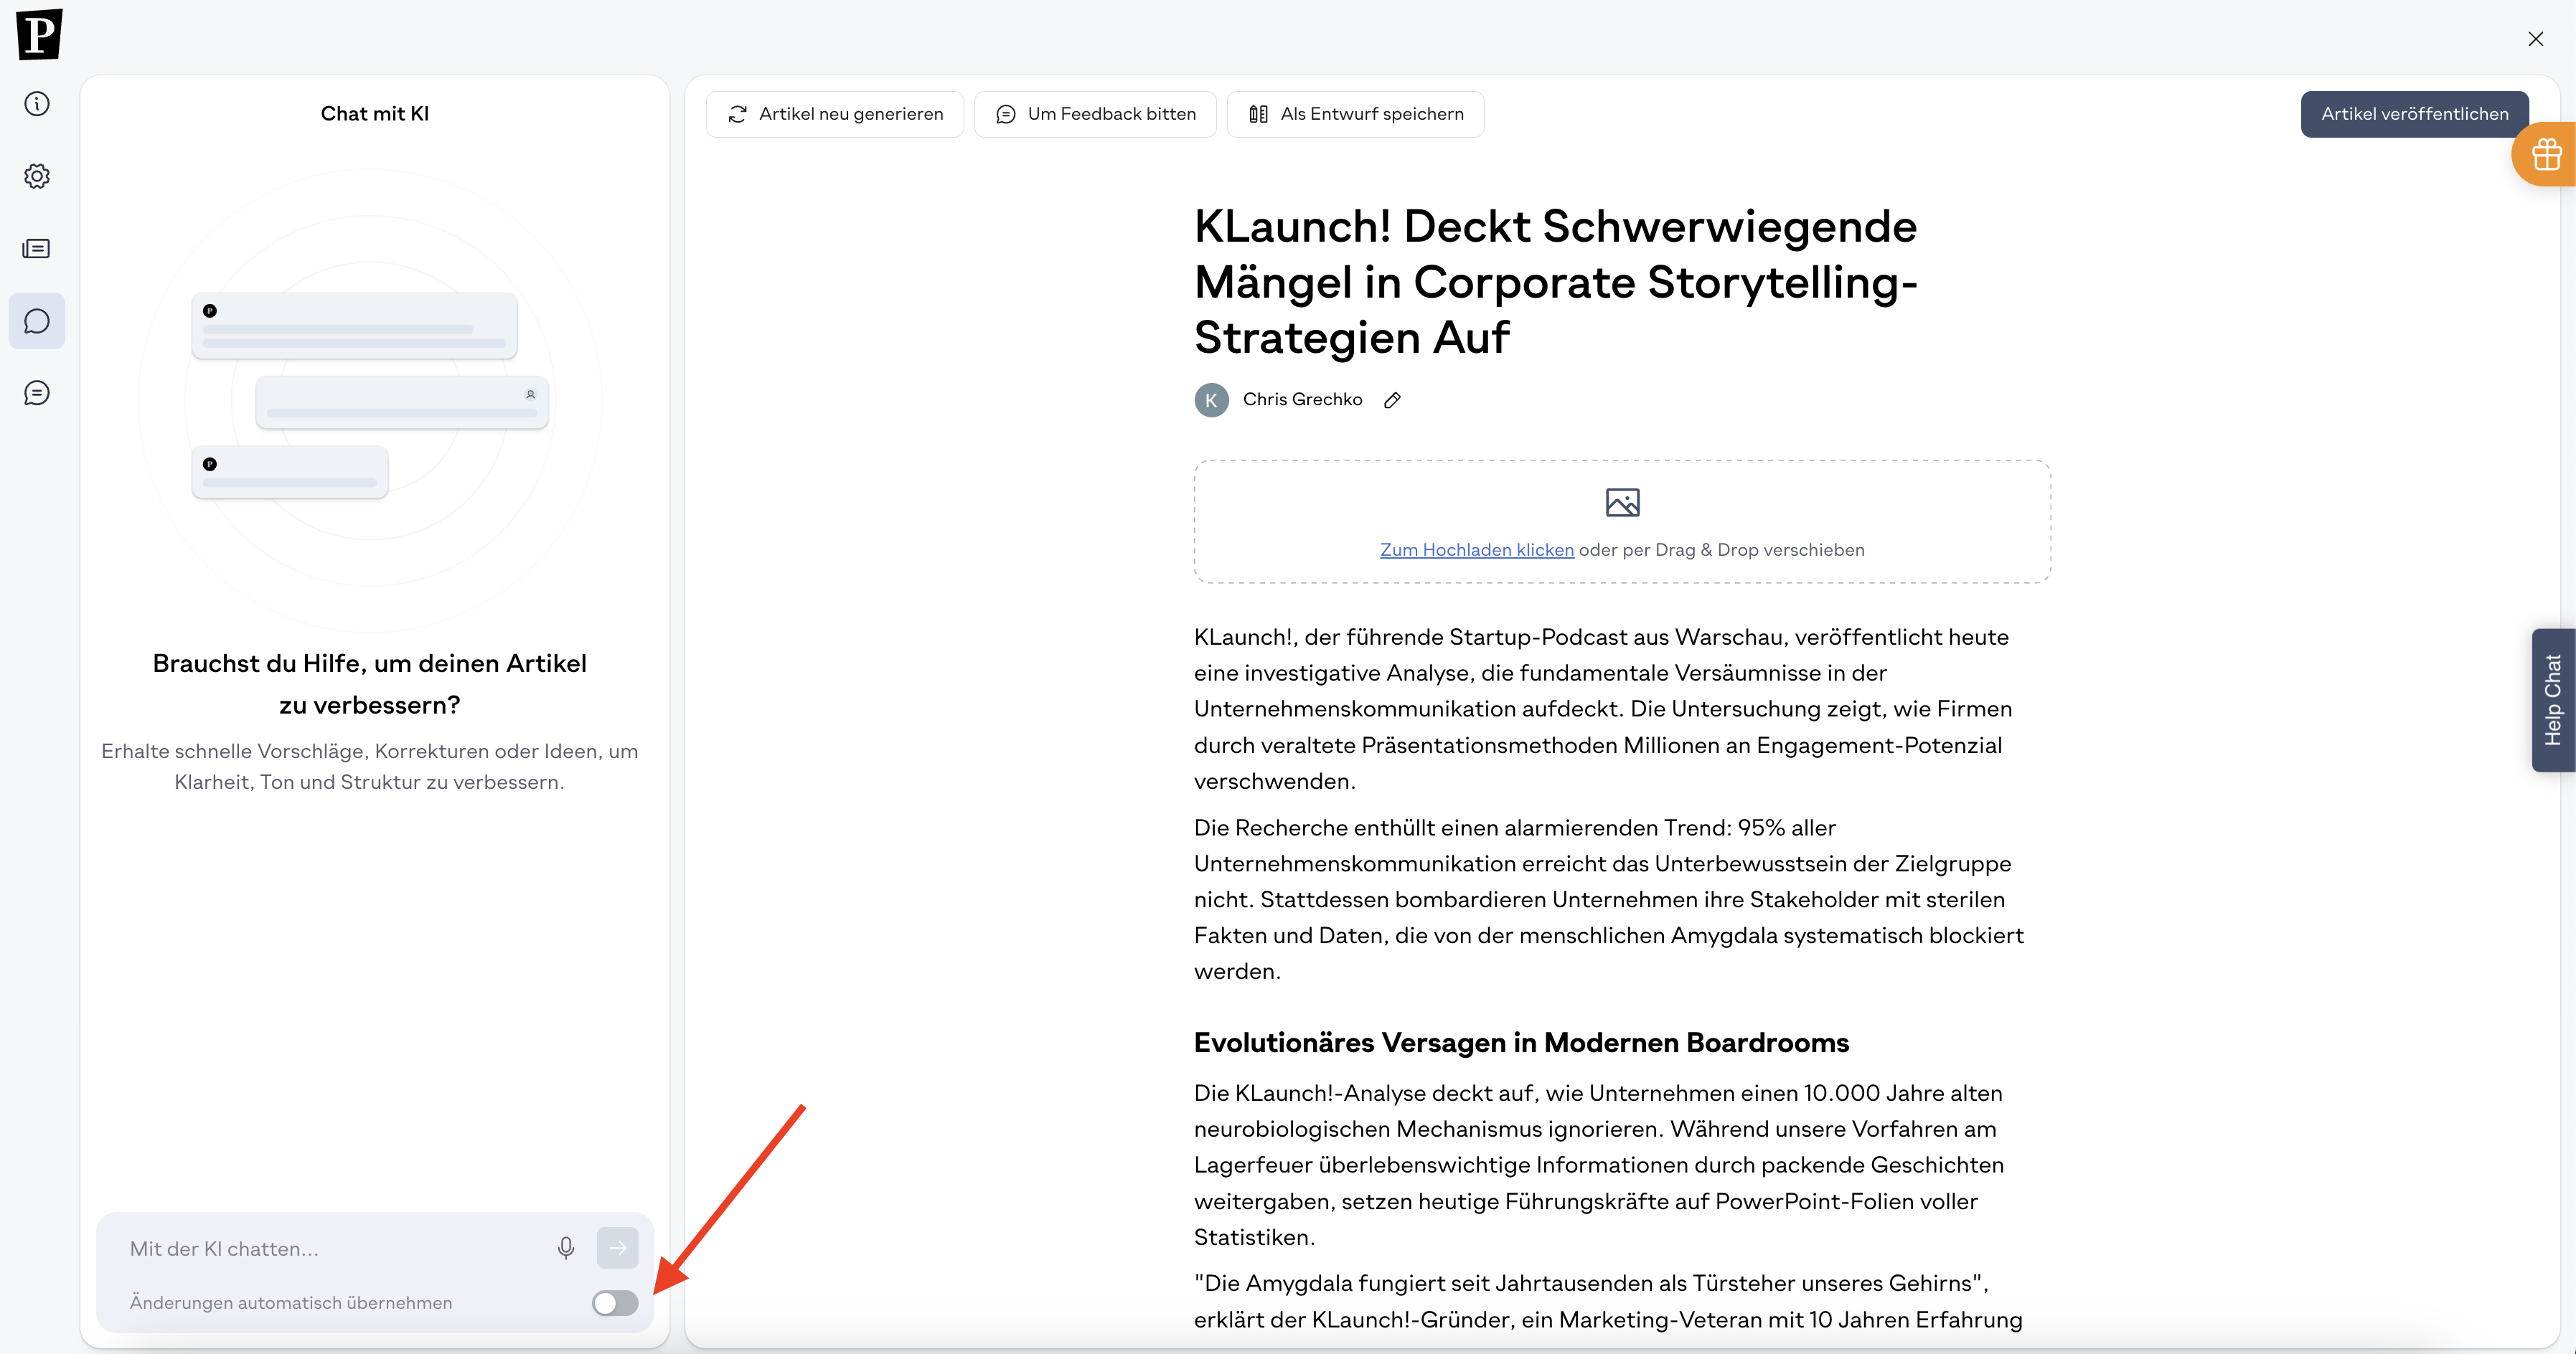Click paragraph starting Die Recherche enthüllt
The height and width of the screenshot is (1354, 2576).
[x=1609, y=899]
